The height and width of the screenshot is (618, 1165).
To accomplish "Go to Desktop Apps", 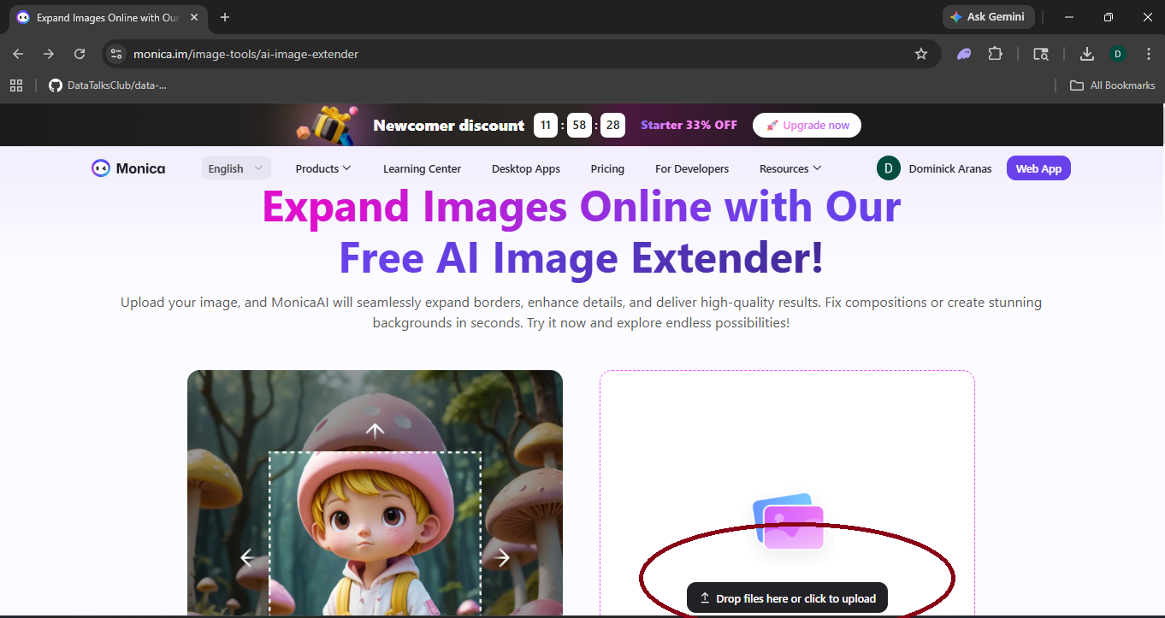I will click(526, 168).
